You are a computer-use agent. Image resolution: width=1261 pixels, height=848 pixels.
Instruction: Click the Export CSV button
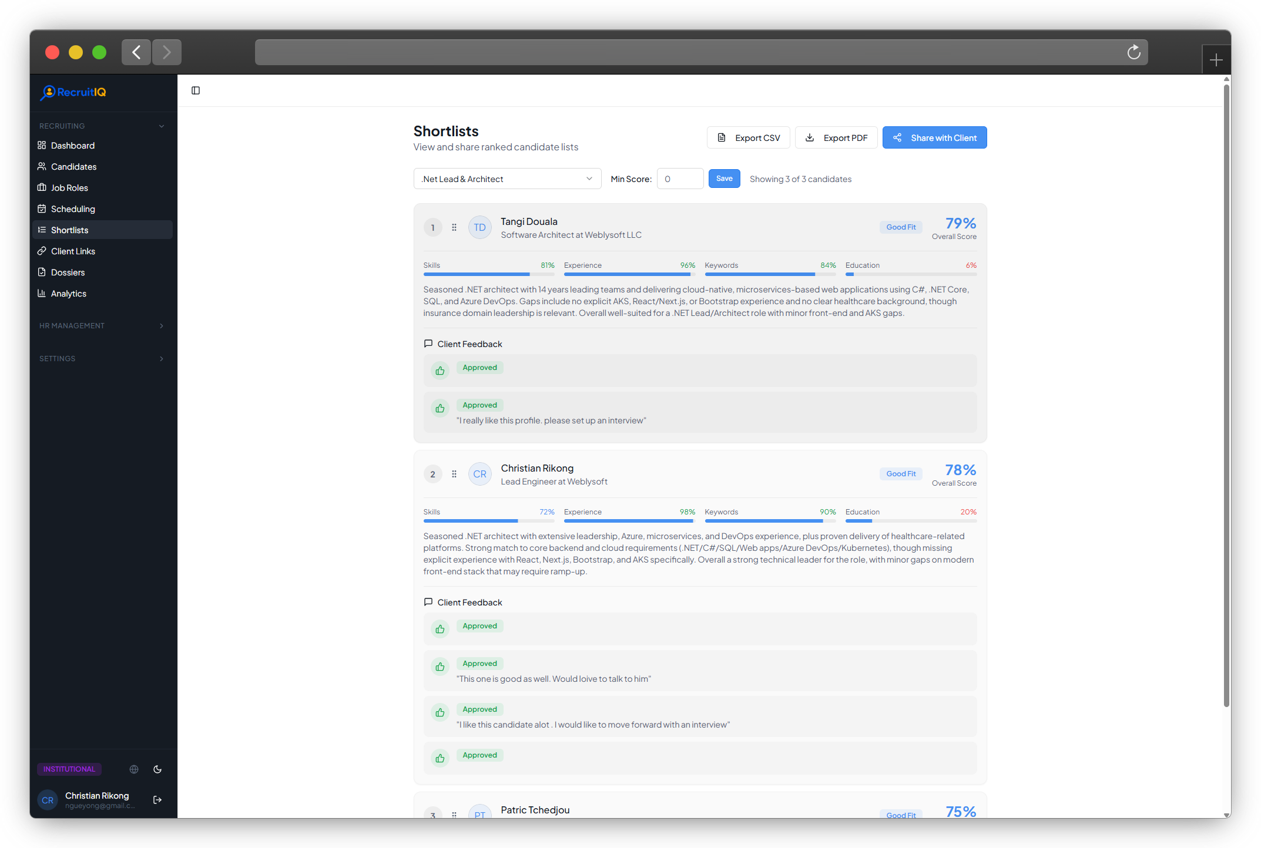[x=748, y=137]
